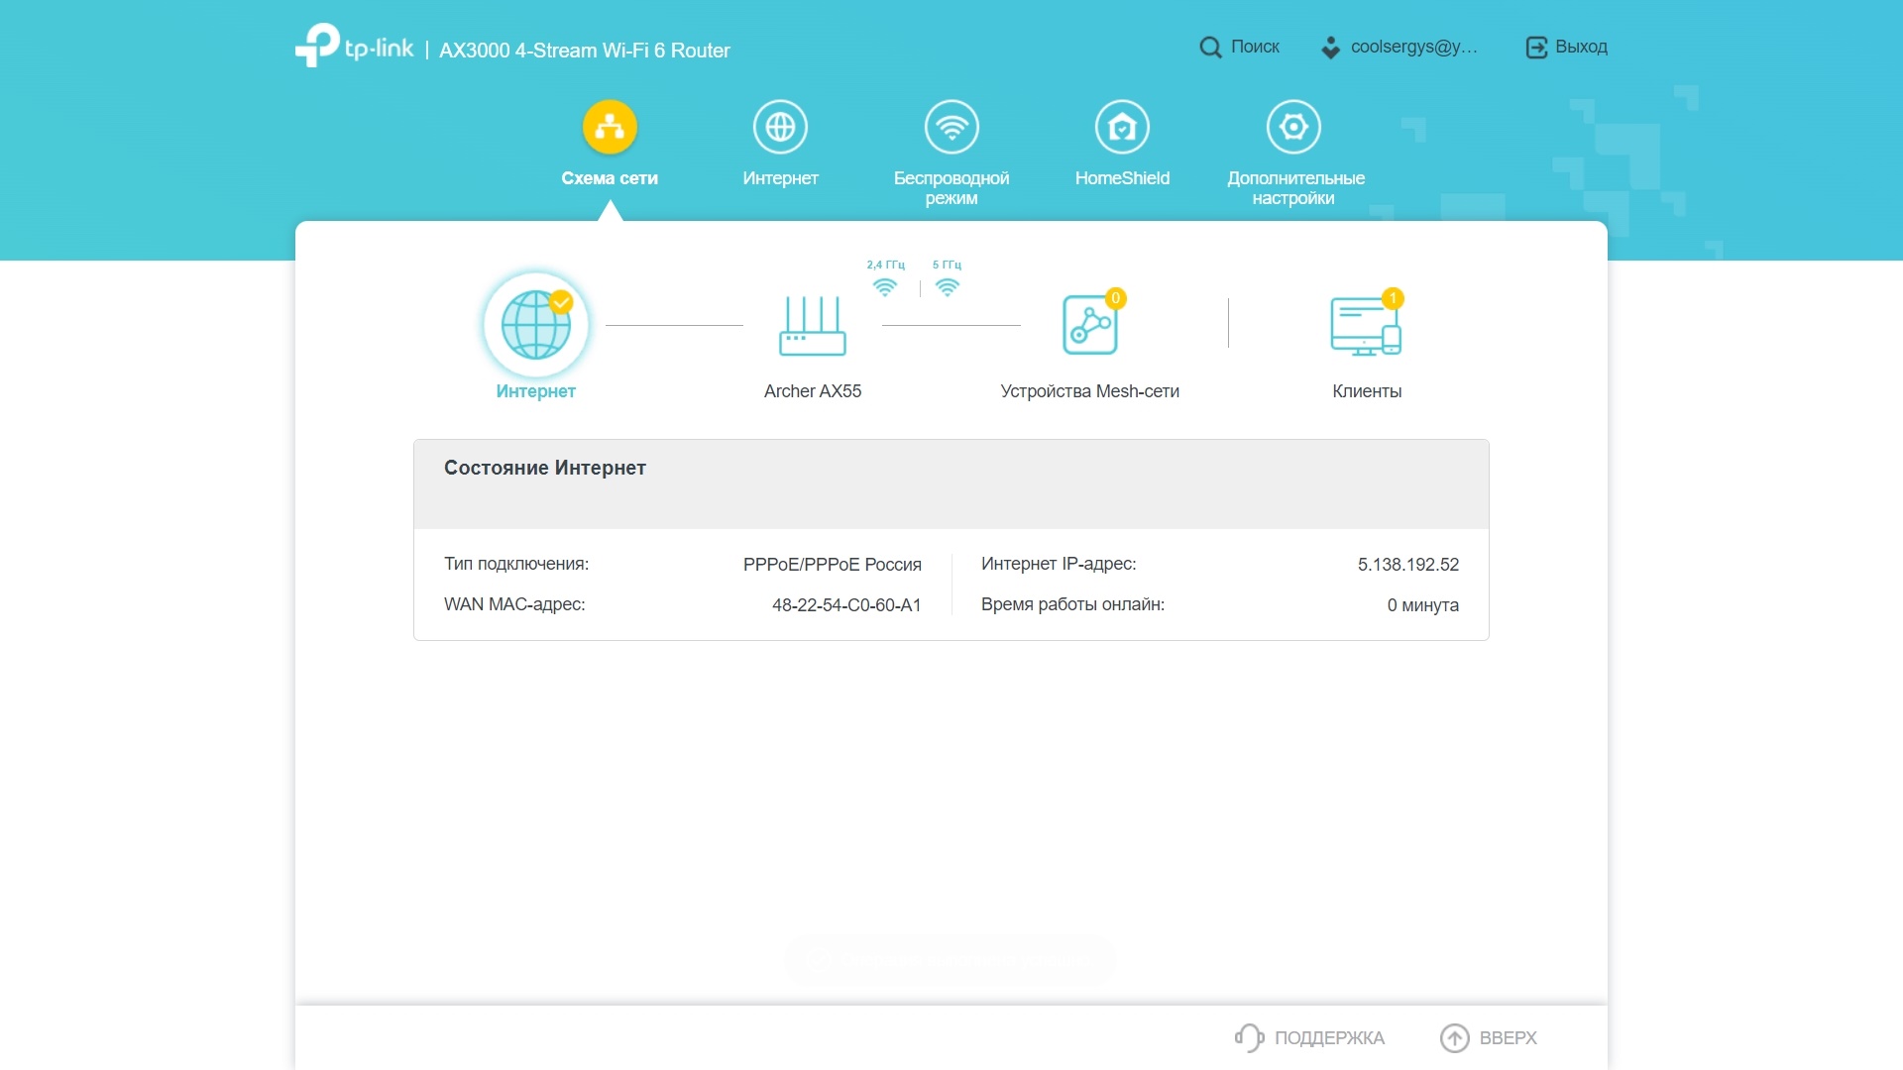
Task: Click Выход logout link
Action: coord(1581,47)
